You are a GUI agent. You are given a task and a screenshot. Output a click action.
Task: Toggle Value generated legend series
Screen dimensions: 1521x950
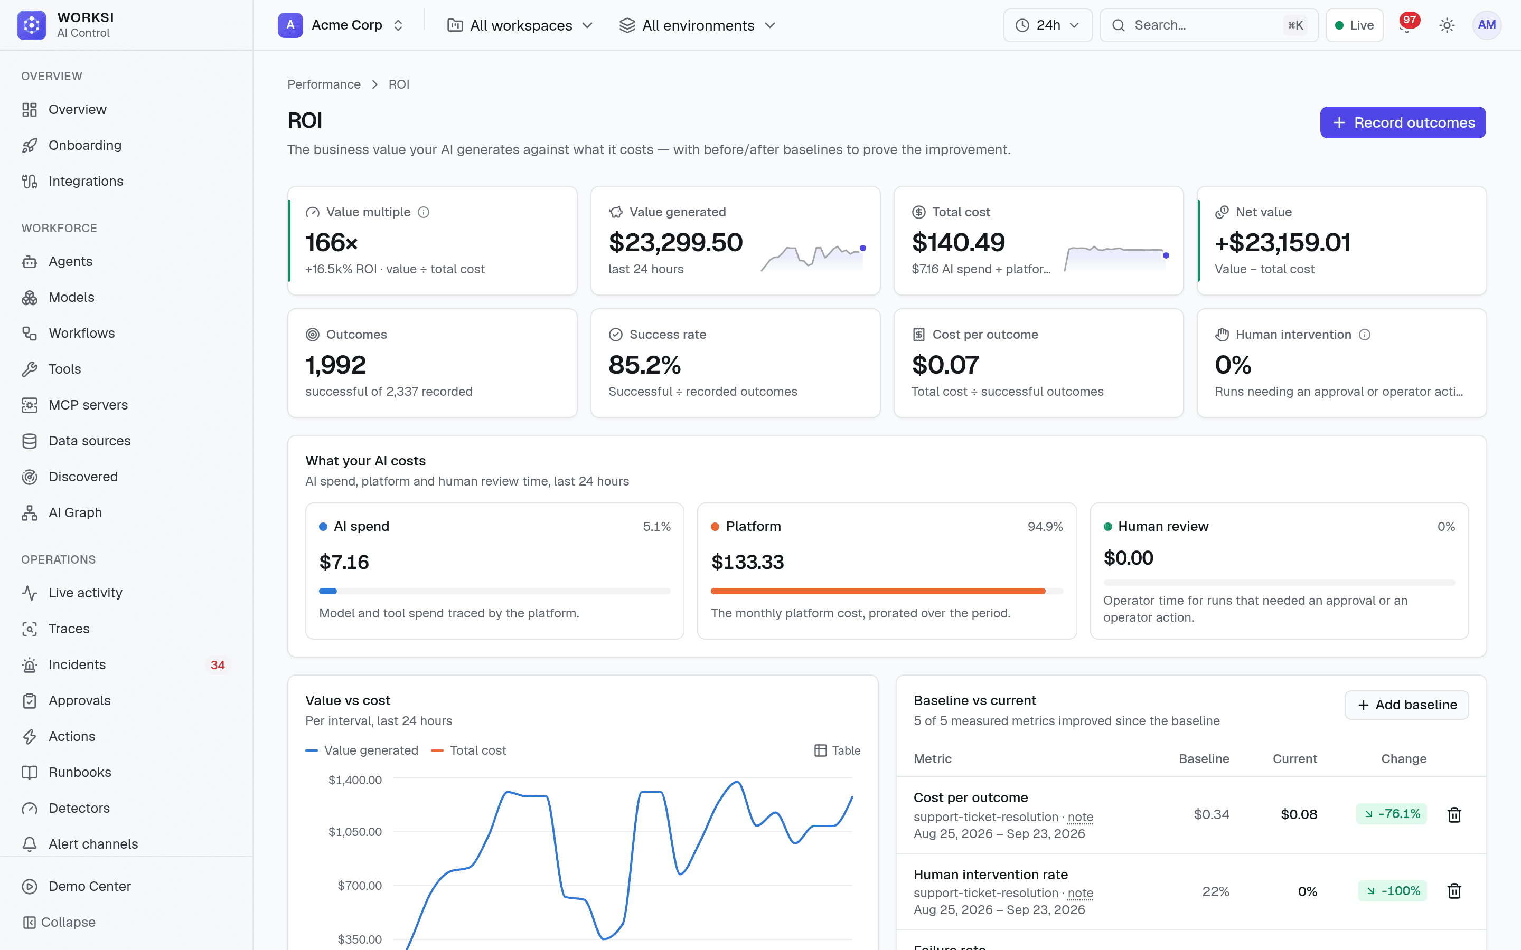point(362,750)
